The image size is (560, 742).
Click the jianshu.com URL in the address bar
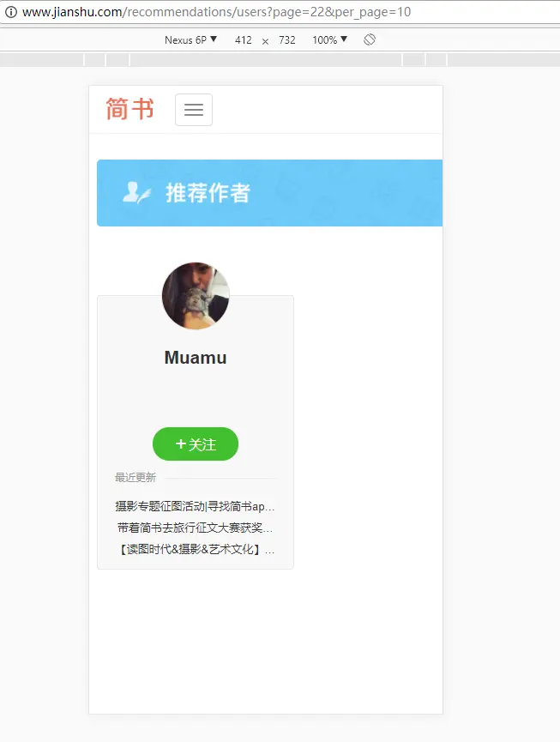coord(217,12)
